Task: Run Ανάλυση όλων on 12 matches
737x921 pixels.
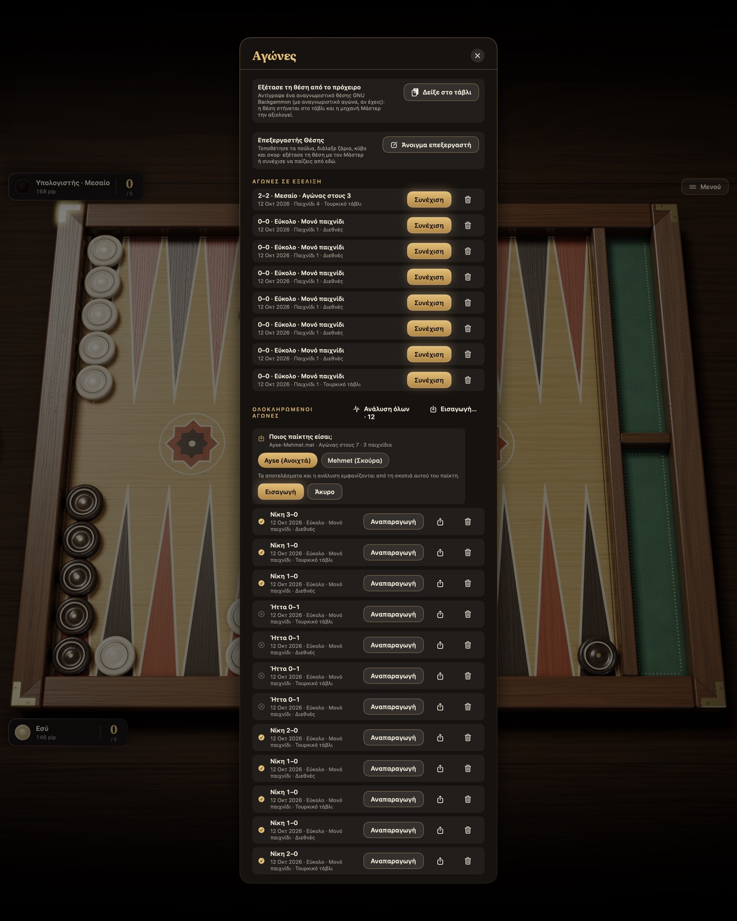Action: click(381, 413)
